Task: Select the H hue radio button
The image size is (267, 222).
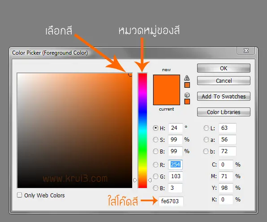Action: tap(155, 128)
